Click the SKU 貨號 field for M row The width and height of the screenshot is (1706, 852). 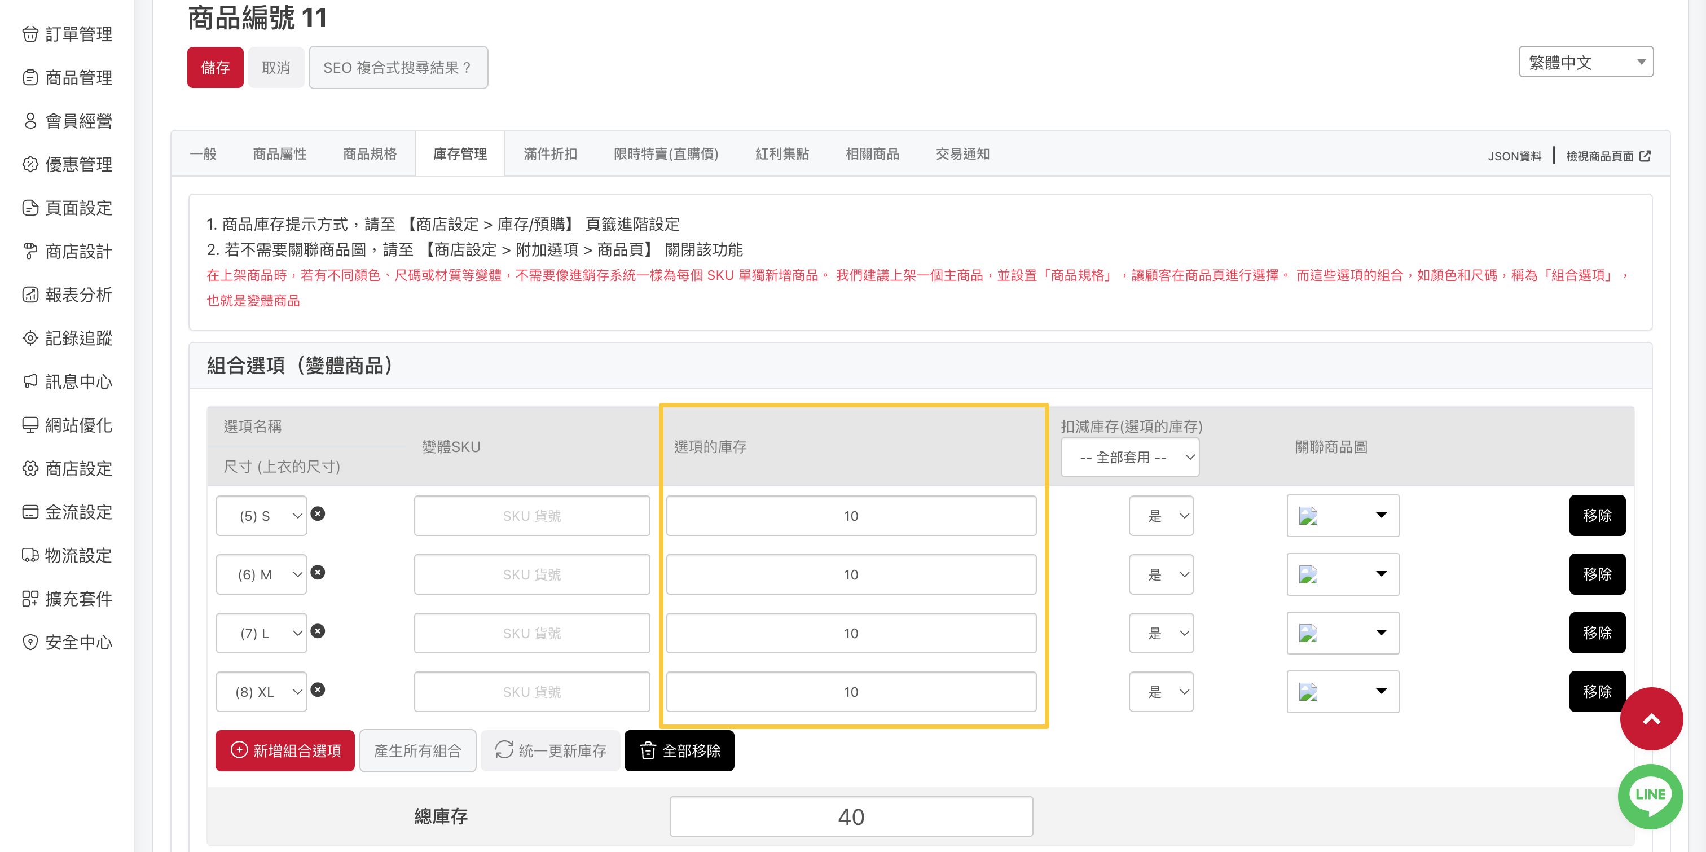click(x=531, y=574)
